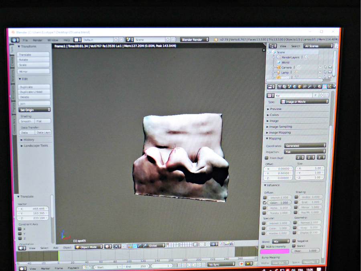Click the End frame field
Image resolution: width=361 pixels, height=271 pixels.
click(x=135, y=266)
